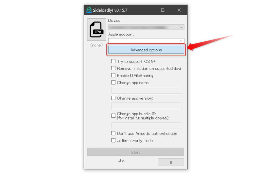Click the Start button

tap(136, 152)
